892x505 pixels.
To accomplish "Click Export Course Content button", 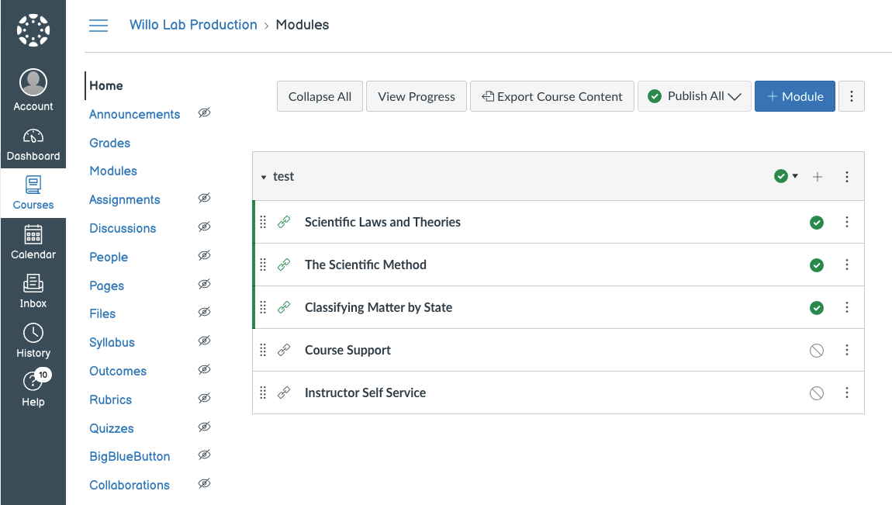I will (x=551, y=96).
